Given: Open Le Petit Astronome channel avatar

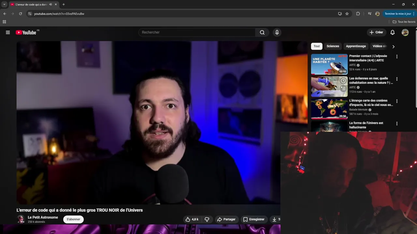Looking at the screenshot, I should 21,219.
